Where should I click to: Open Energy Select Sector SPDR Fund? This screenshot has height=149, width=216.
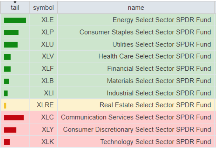point(162,20)
